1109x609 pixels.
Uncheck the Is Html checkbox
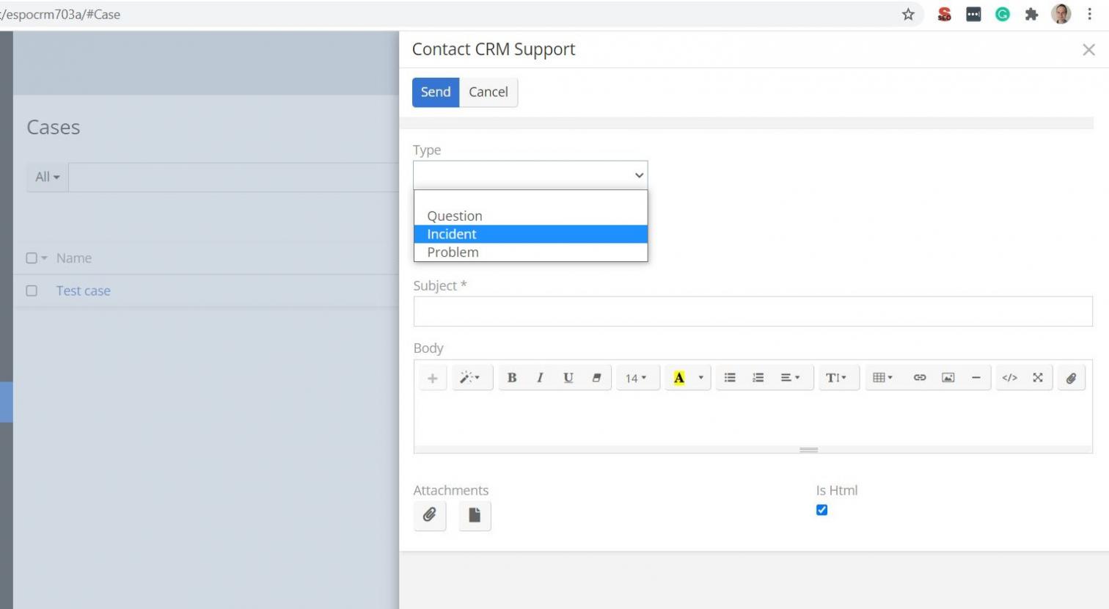coord(821,510)
